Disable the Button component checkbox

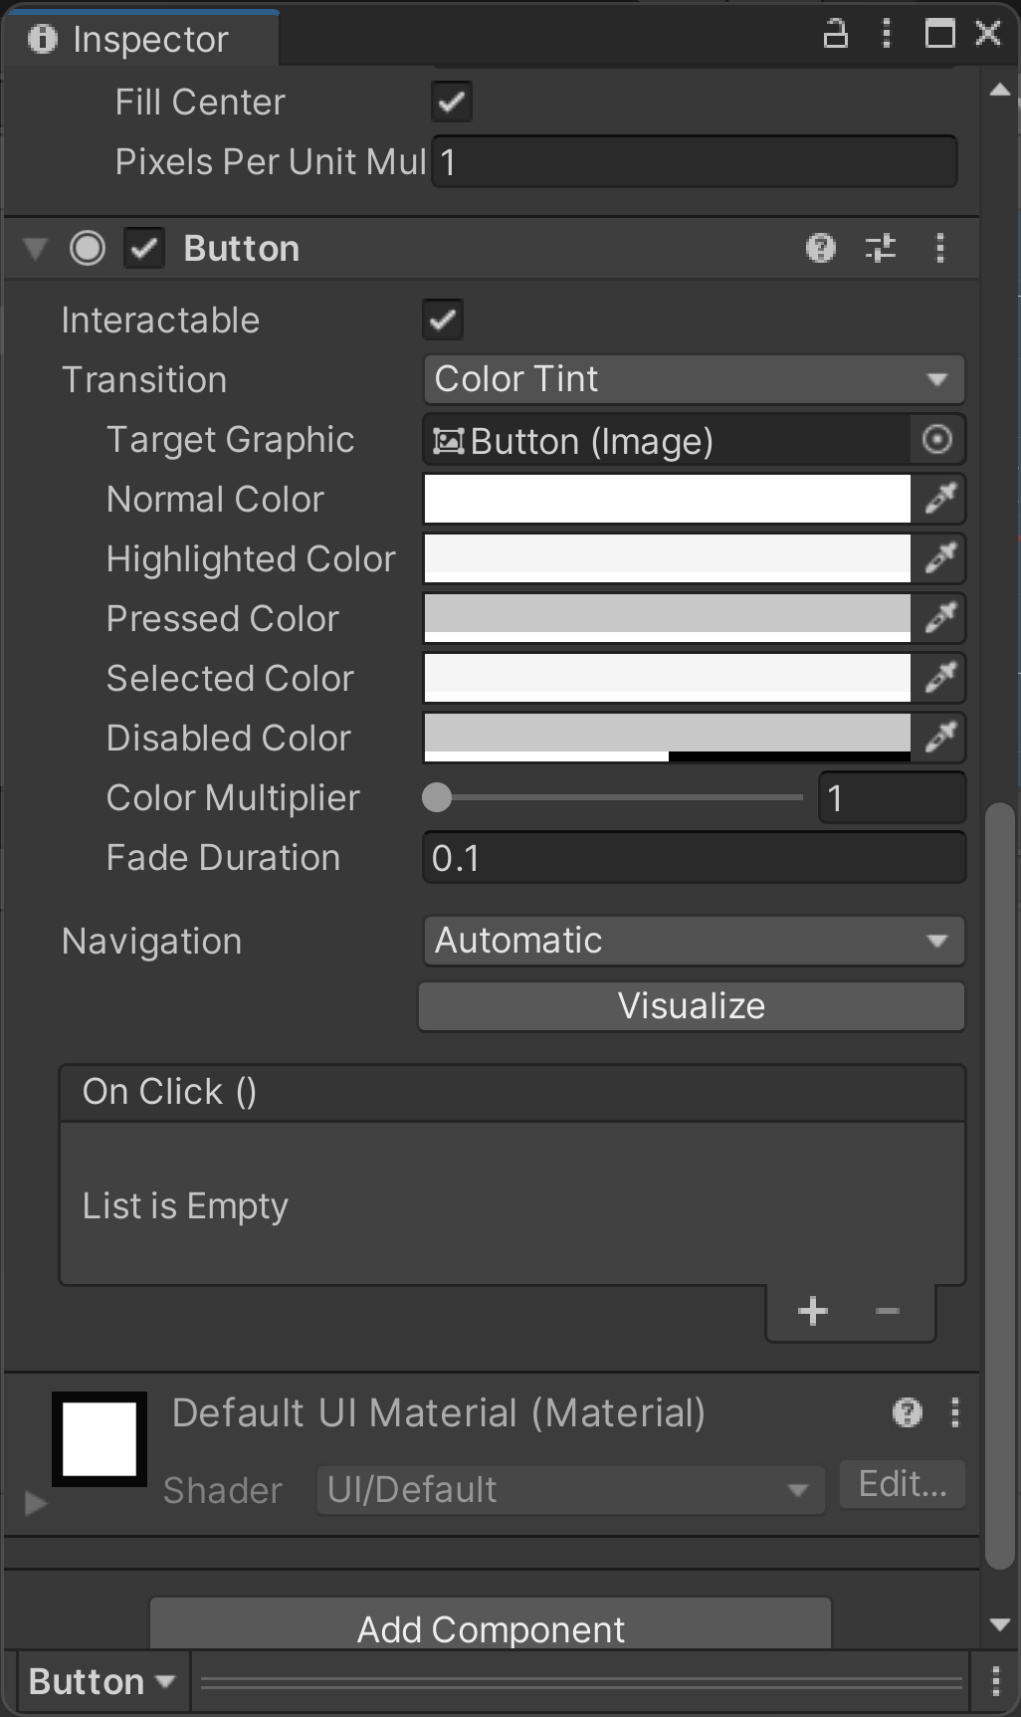(144, 248)
